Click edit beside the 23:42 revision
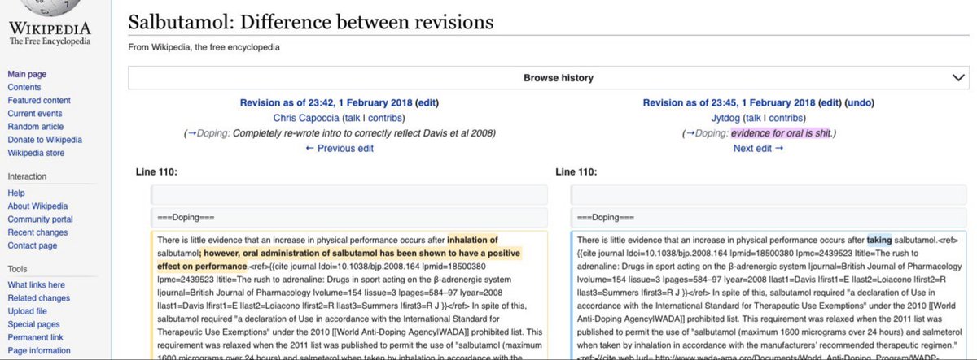Viewport: 977px width, 360px height. [x=427, y=103]
